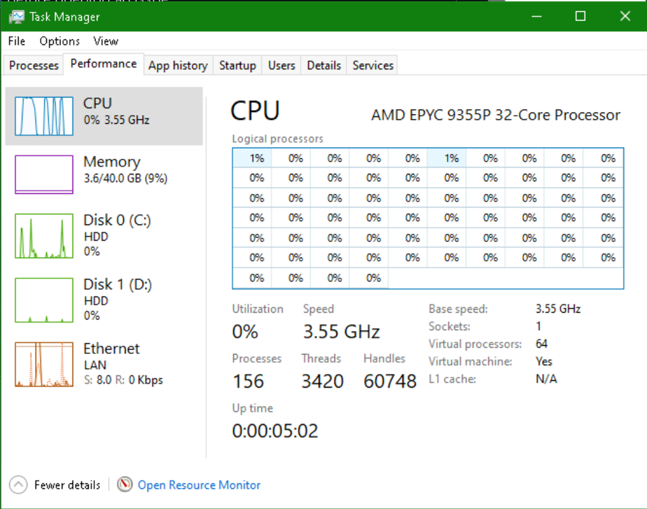Open the Disk 1 (D:) graph thumbnail
Screen dimensions: 647x509
(44, 300)
